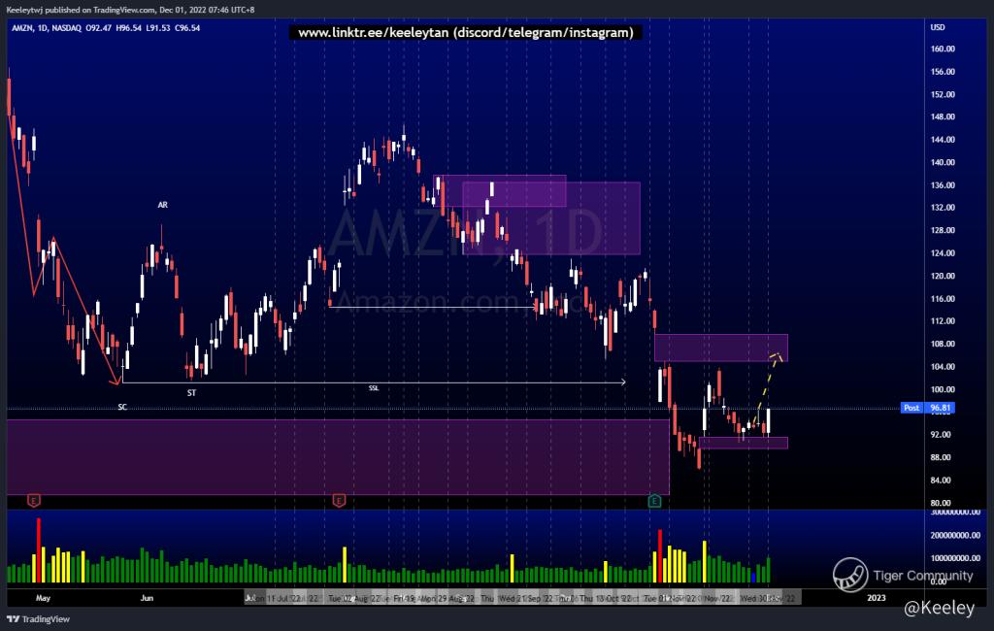Click the Thu 13 Oct '22 date label

(606, 598)
